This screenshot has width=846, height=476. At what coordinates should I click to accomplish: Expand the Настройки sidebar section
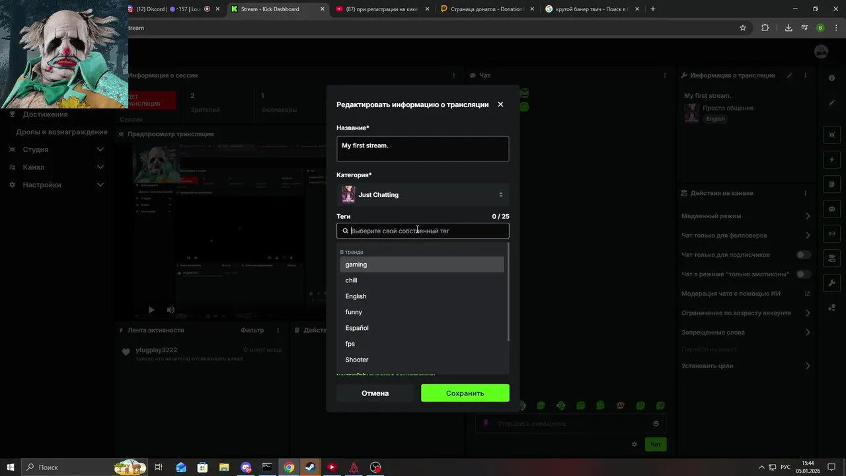(58, 184)
